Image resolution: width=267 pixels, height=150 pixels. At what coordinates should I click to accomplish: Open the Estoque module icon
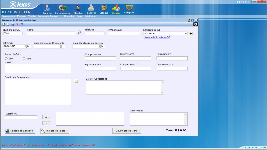click(x=104, y=9)
